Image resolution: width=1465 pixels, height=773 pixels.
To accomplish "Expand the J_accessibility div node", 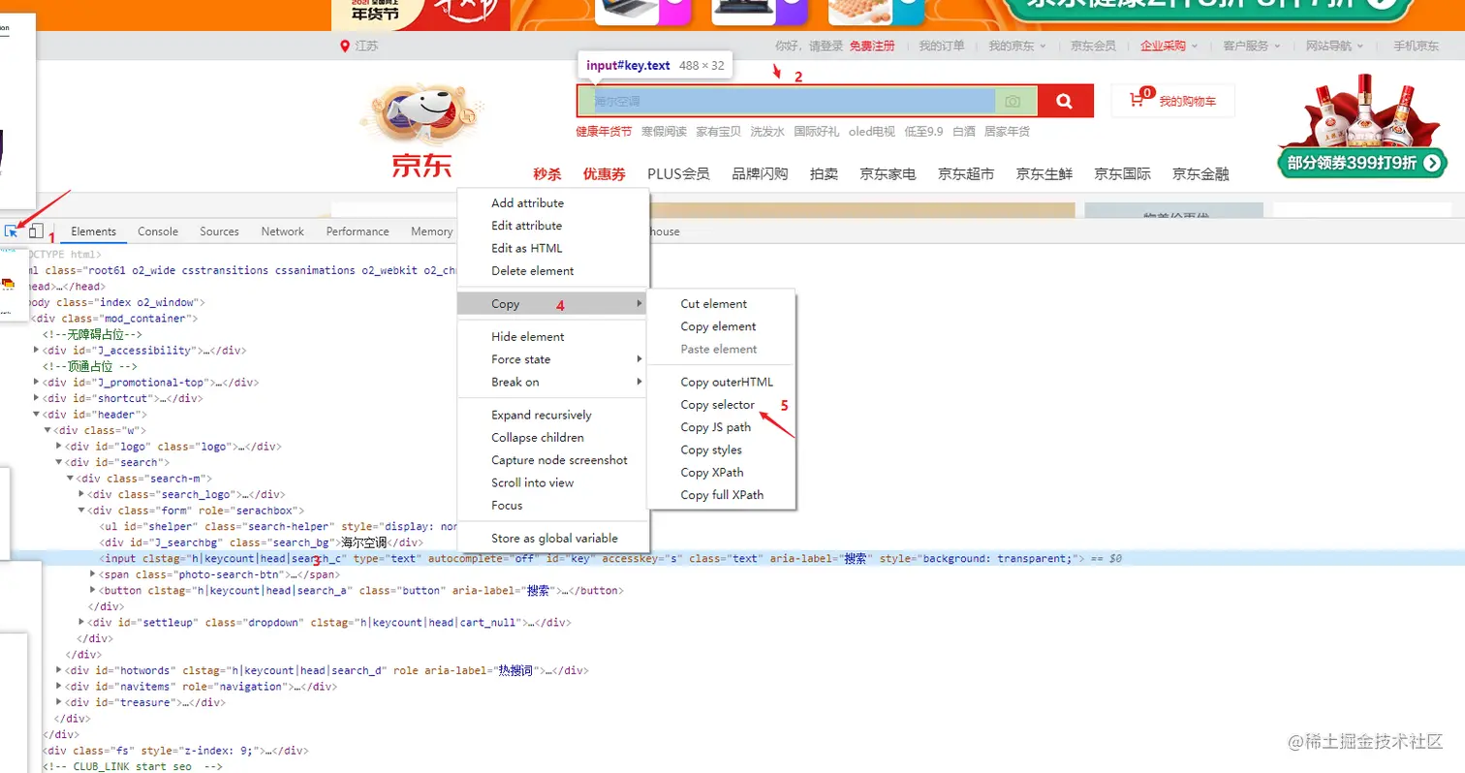I will (x=37, y=350).
